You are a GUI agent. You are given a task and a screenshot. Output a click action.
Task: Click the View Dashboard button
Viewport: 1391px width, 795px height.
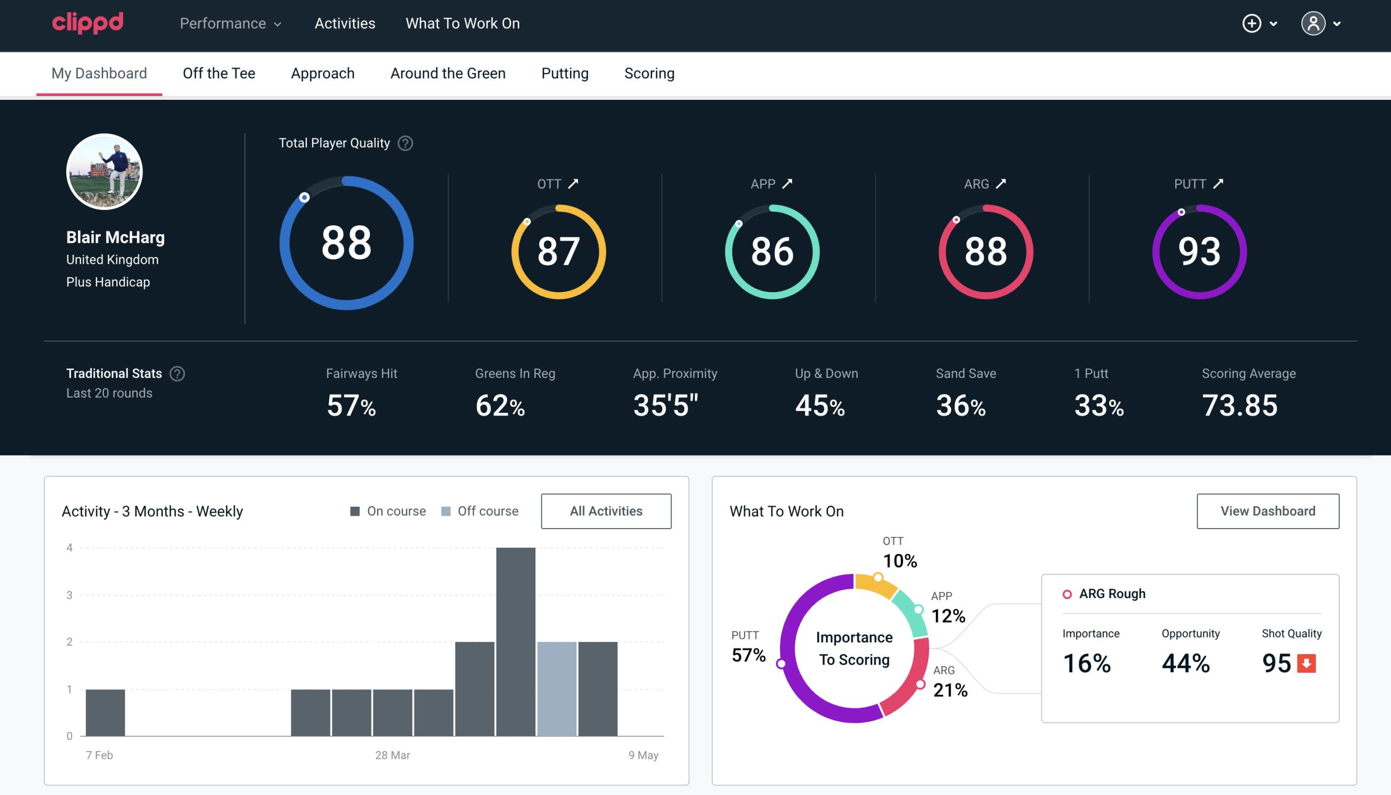[x=1267, y=510]
